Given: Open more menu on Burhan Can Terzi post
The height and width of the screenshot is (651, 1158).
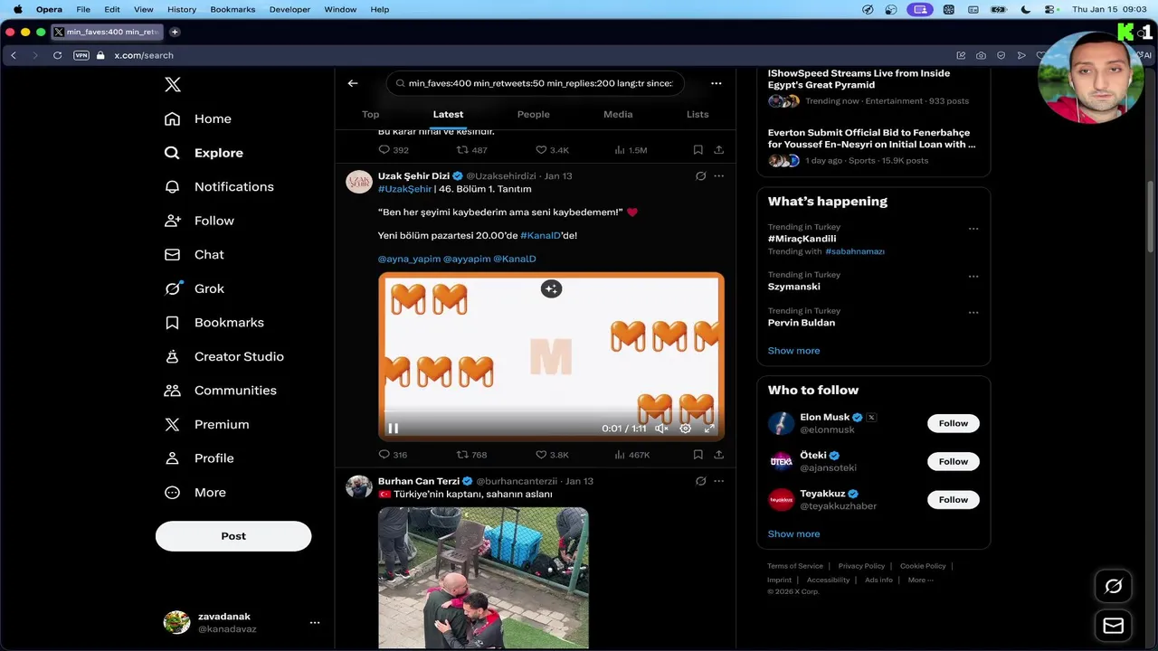Looking at the screenshot, I should pyautogui.click(x=718, y=481).
